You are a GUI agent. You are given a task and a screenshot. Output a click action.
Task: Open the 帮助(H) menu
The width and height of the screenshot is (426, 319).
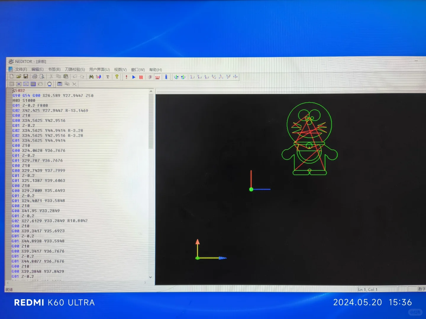156,70
